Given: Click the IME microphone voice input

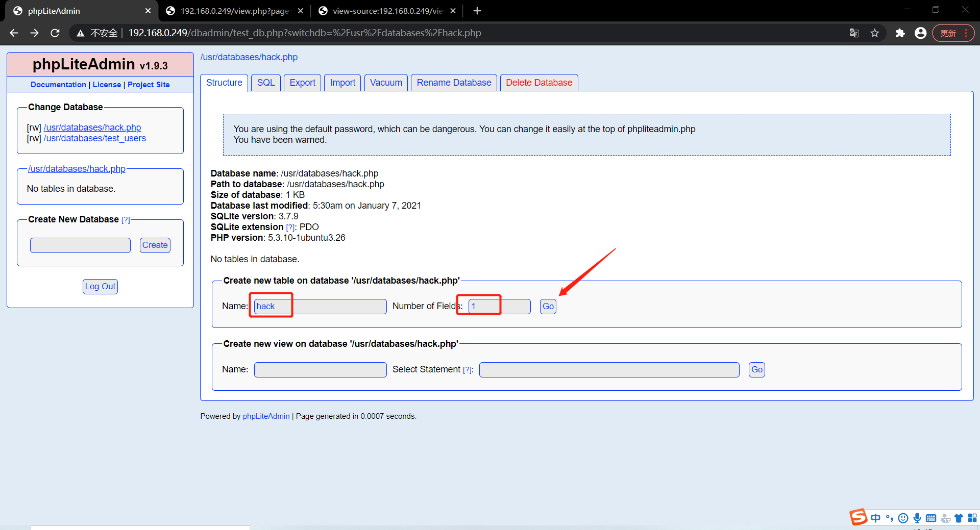Looking at the screenshot, I should (917, 518).
